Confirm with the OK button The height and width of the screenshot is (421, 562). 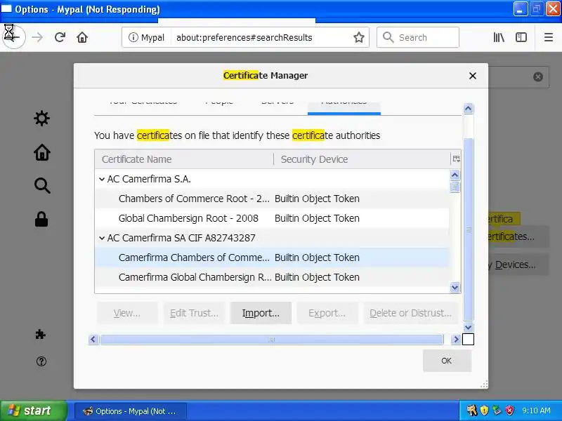[447, 361]
